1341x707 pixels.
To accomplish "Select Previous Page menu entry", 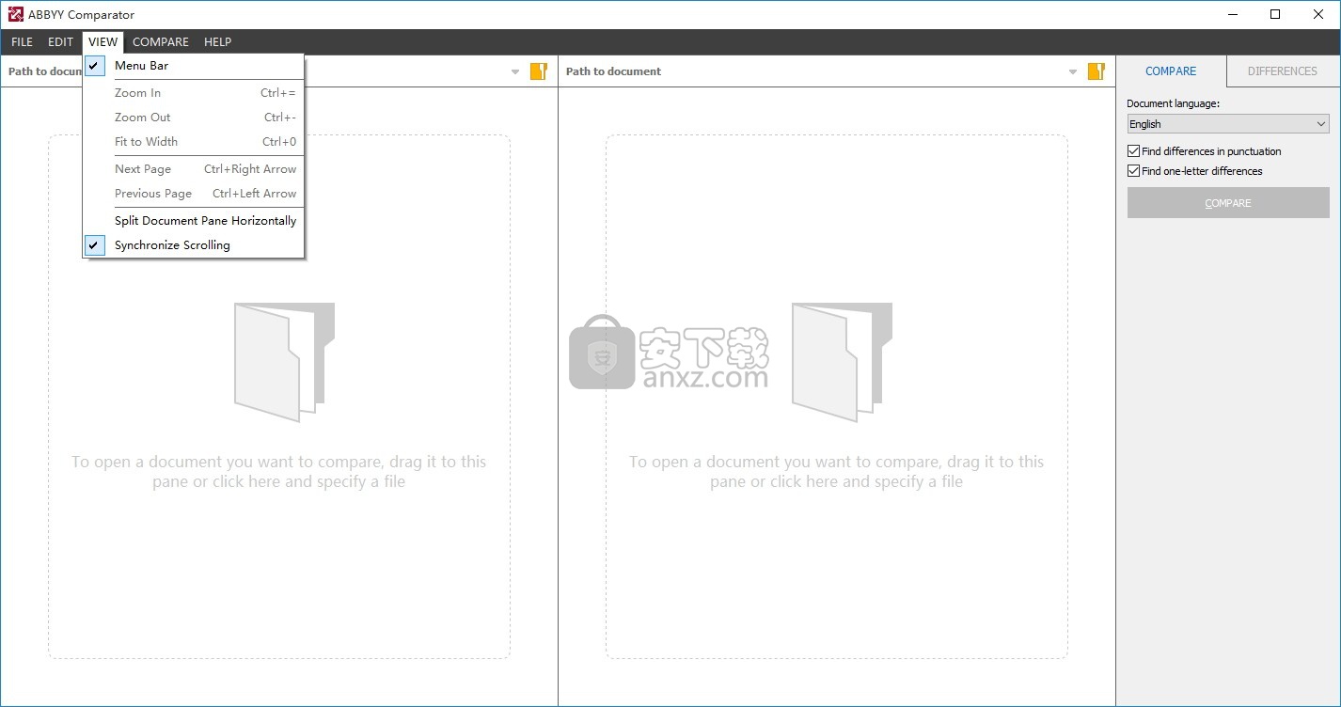I will [x=194, y=194].
